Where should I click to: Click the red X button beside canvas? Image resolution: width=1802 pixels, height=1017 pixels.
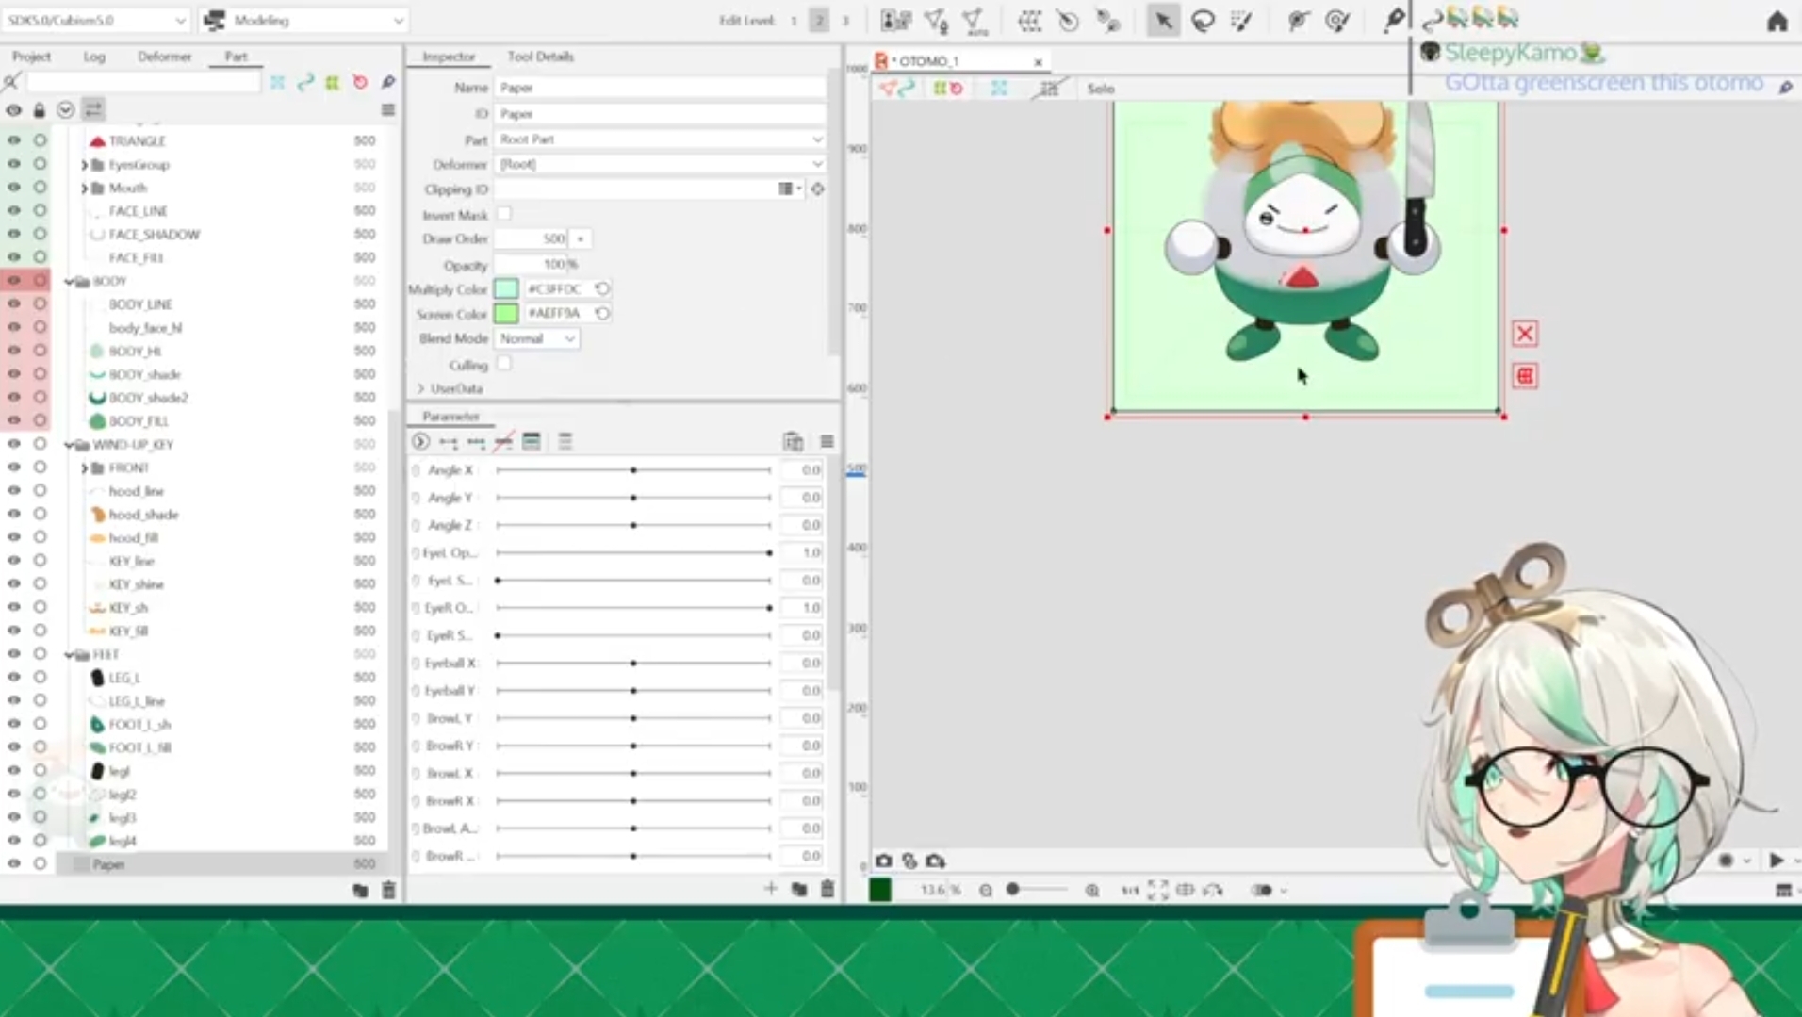[1524, 334]
